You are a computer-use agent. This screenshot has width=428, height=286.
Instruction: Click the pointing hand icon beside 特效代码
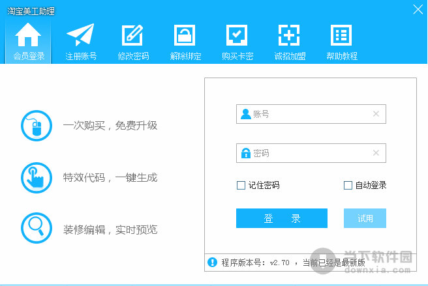pos(37,178)
